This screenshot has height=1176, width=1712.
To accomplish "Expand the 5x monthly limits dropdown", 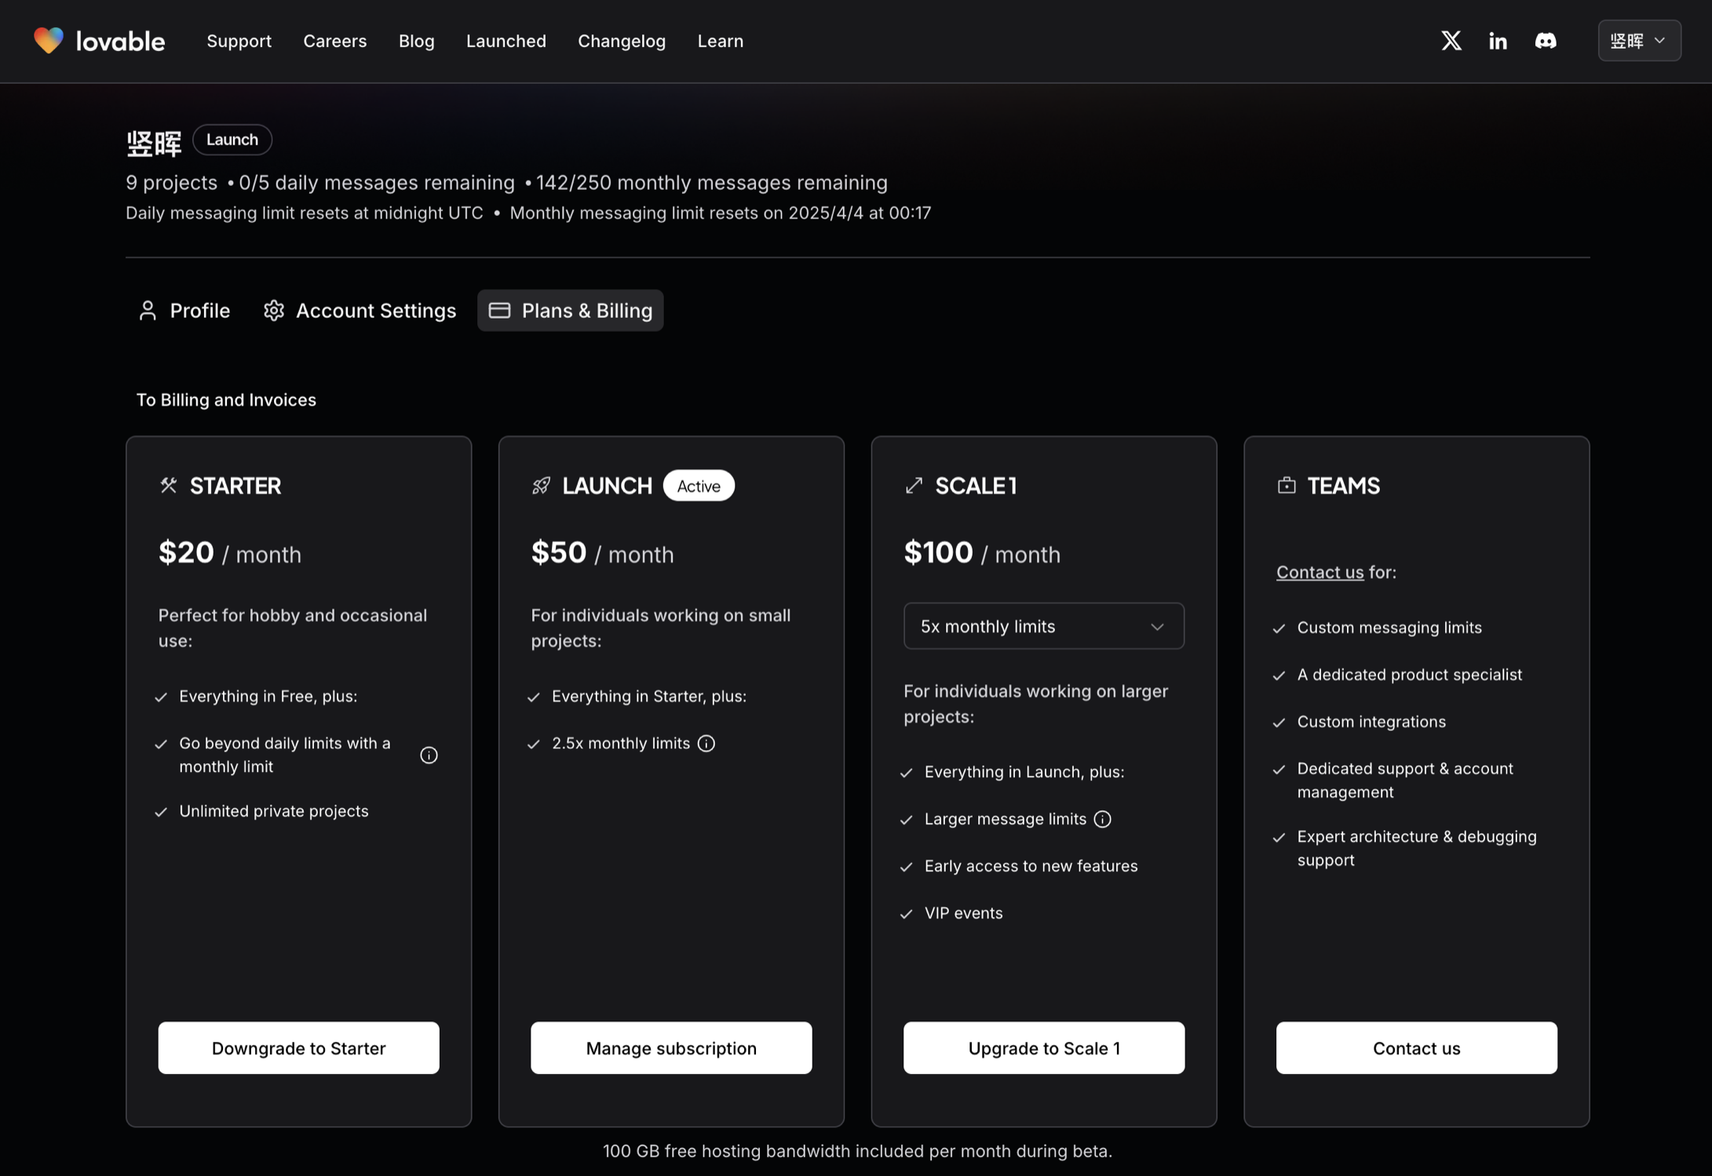I will (x=1043, y=626).
